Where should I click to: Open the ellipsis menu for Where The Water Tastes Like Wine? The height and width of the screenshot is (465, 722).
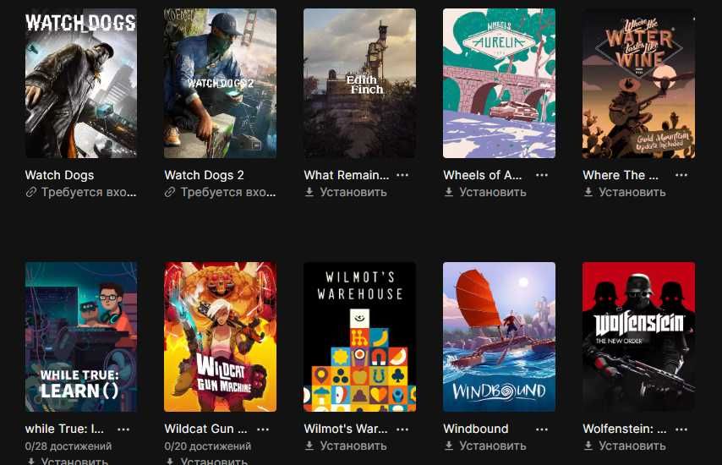(x=681, y=175)
